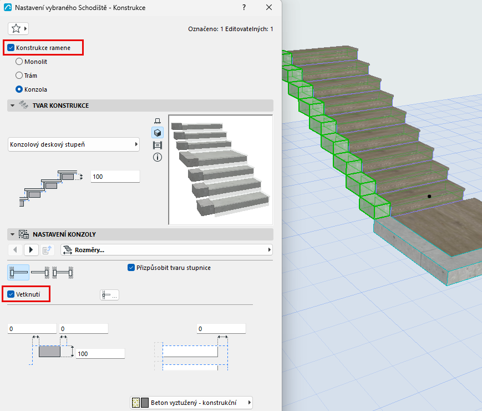Select the Trám radio option
Image resolution: width=482 pixels, height=411 pixels.
(x=19, y=76)
